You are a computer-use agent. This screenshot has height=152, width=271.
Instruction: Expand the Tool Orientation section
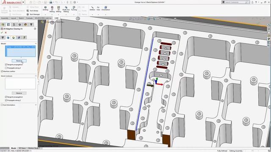pos(36,105)
